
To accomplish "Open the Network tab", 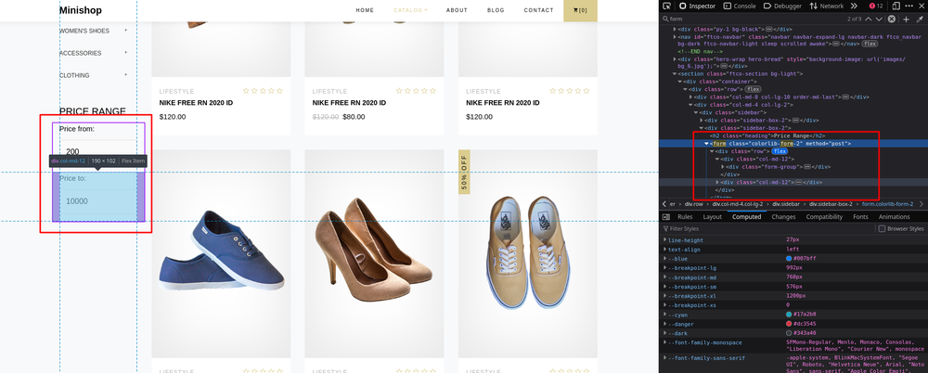I will 827,6.
